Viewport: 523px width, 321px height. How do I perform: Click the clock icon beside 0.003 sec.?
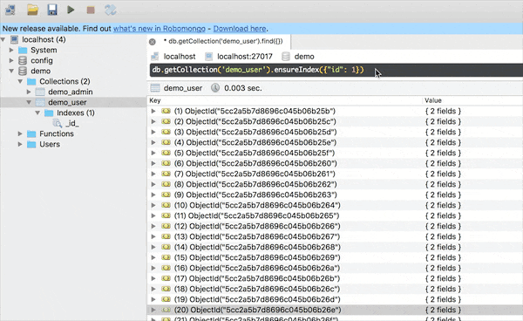(215, 88)
